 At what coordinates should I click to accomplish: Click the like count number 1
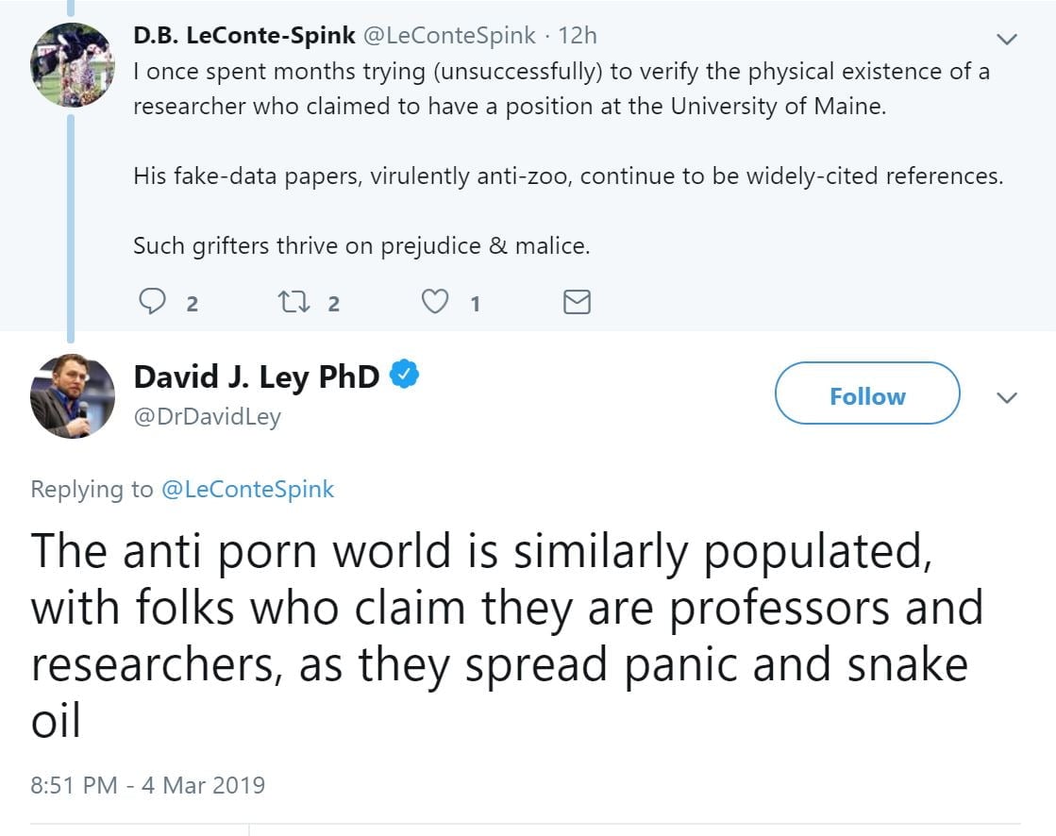point(475,304)
